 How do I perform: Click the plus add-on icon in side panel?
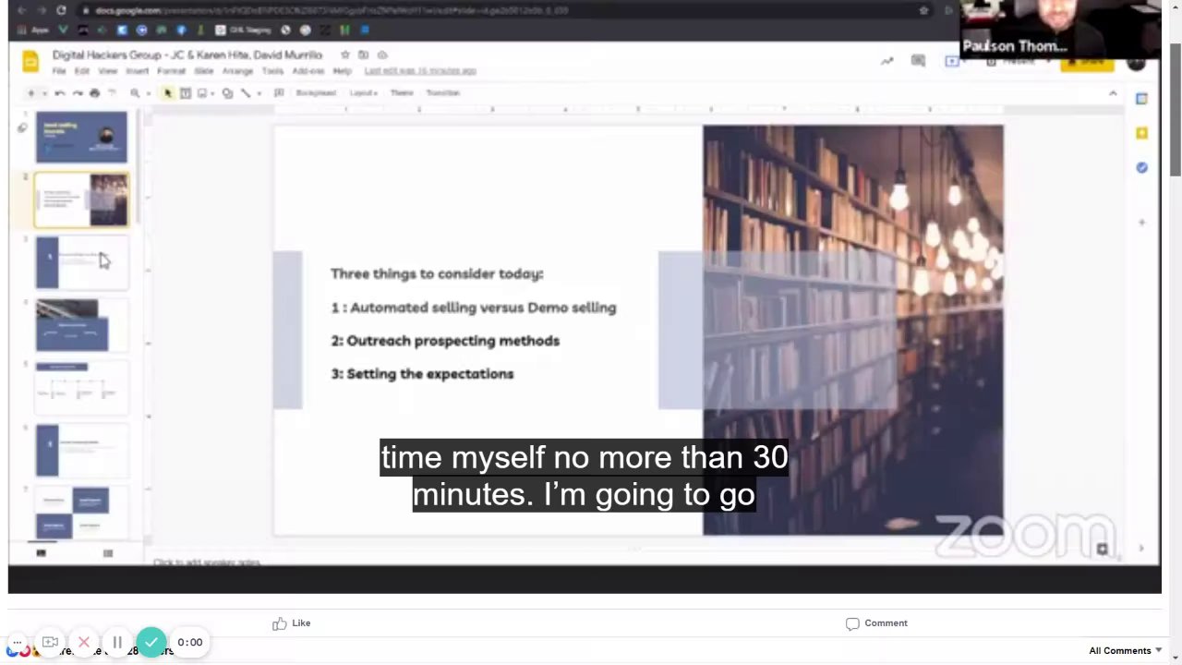(1142, 223)
